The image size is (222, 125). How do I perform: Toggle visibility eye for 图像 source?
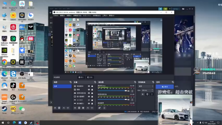(89, 89)
